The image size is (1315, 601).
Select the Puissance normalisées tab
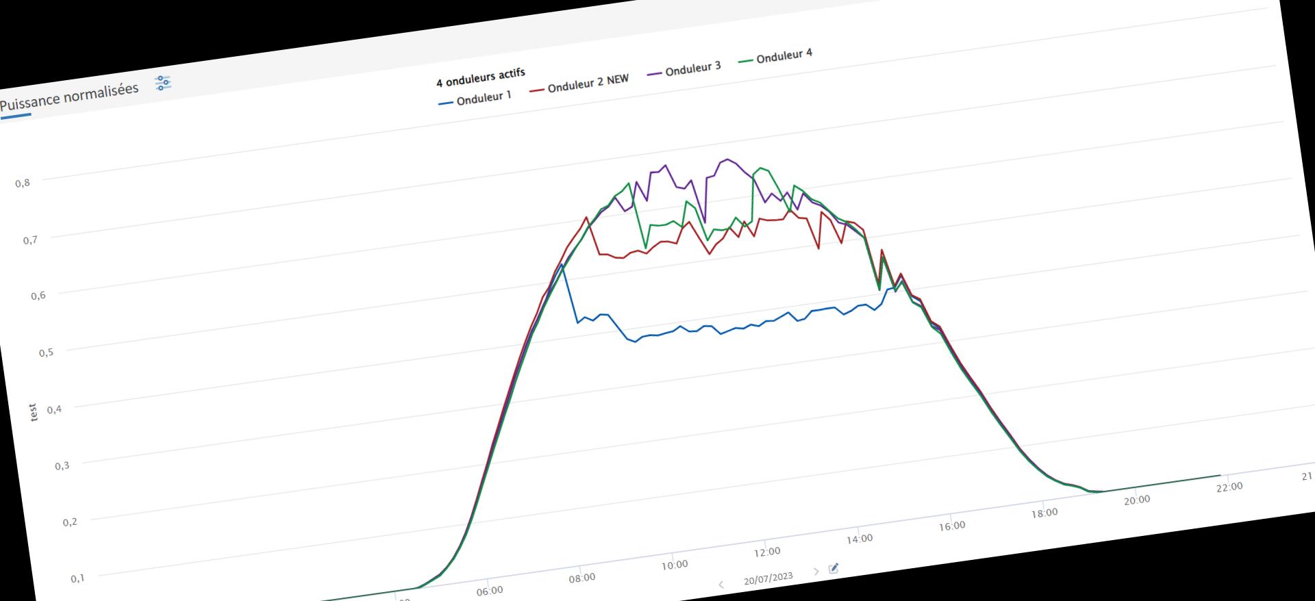tap(68, 97)
